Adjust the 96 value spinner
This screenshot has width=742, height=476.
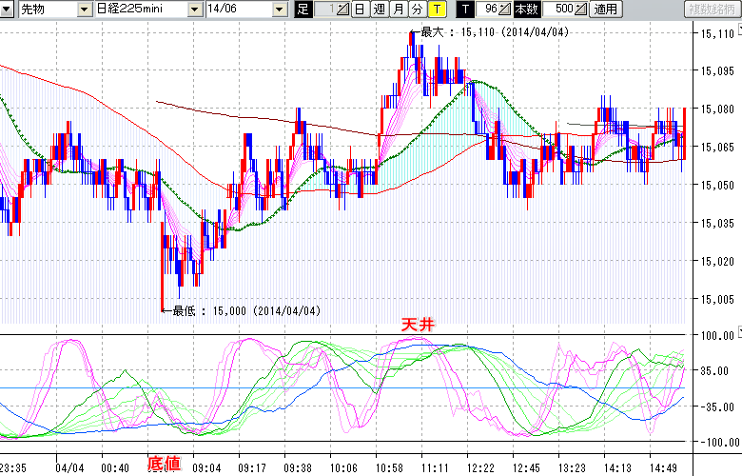click(x=505, y=10)
